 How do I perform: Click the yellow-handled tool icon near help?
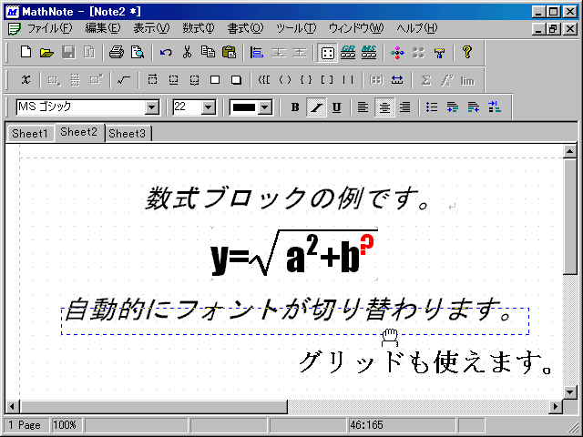[x=439, y=53]
